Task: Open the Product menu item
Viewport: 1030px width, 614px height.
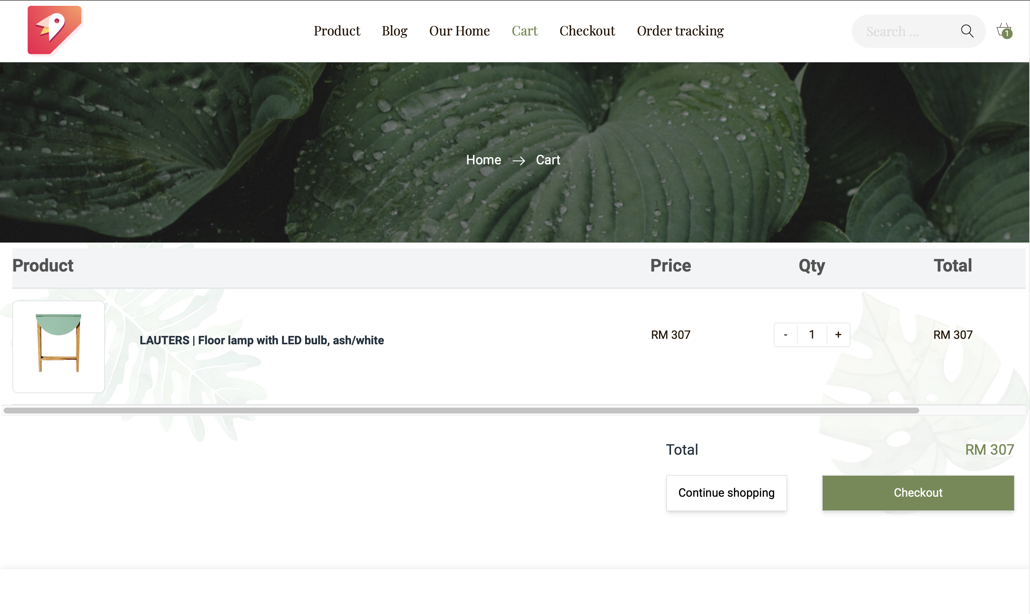Action: [x=337, y=31]
